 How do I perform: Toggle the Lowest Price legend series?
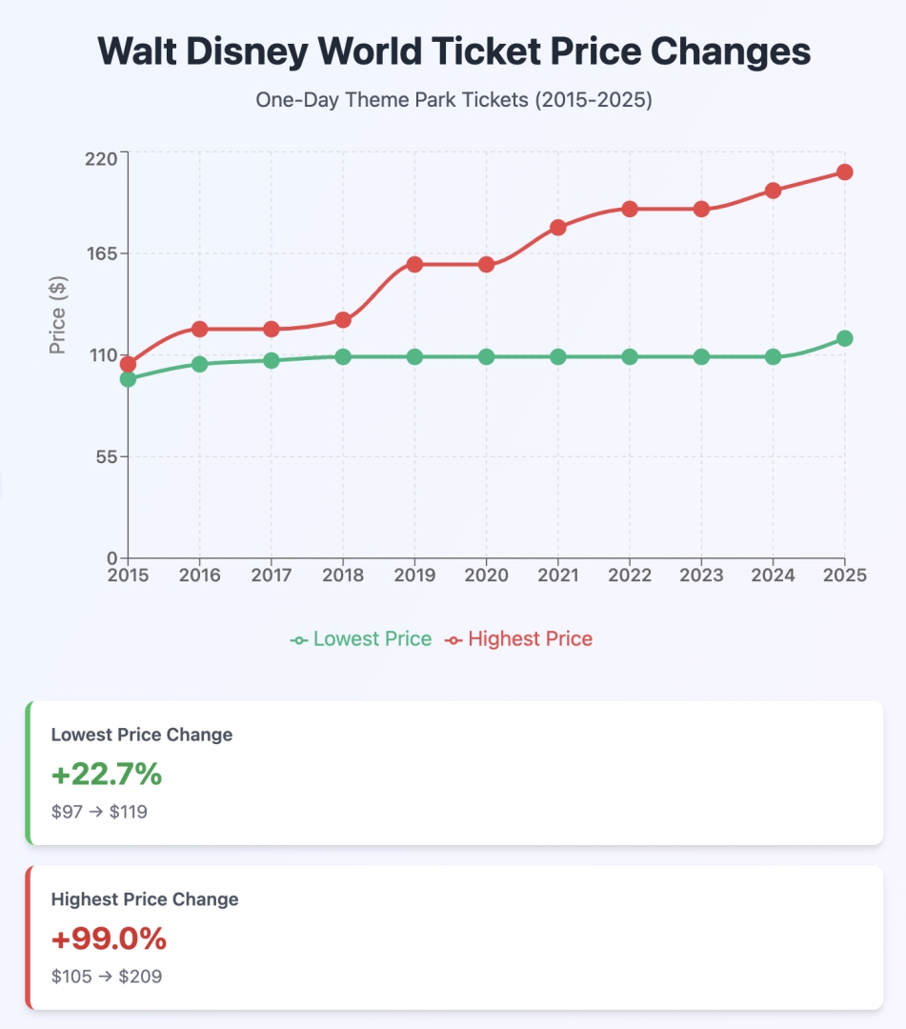pos(372,639)
